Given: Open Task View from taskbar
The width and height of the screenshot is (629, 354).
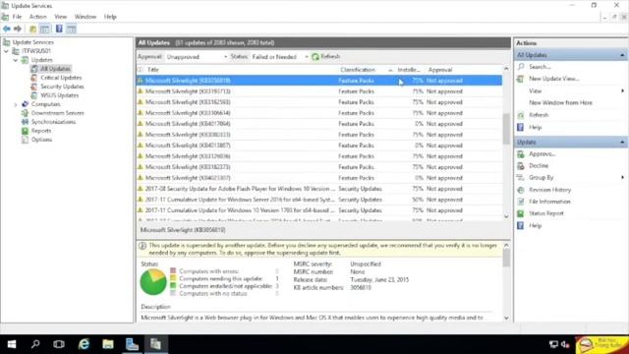Looking at the screenshot, I should [x=59, y=344].
